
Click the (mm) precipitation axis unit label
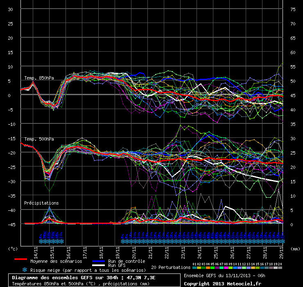click(296, 248)
